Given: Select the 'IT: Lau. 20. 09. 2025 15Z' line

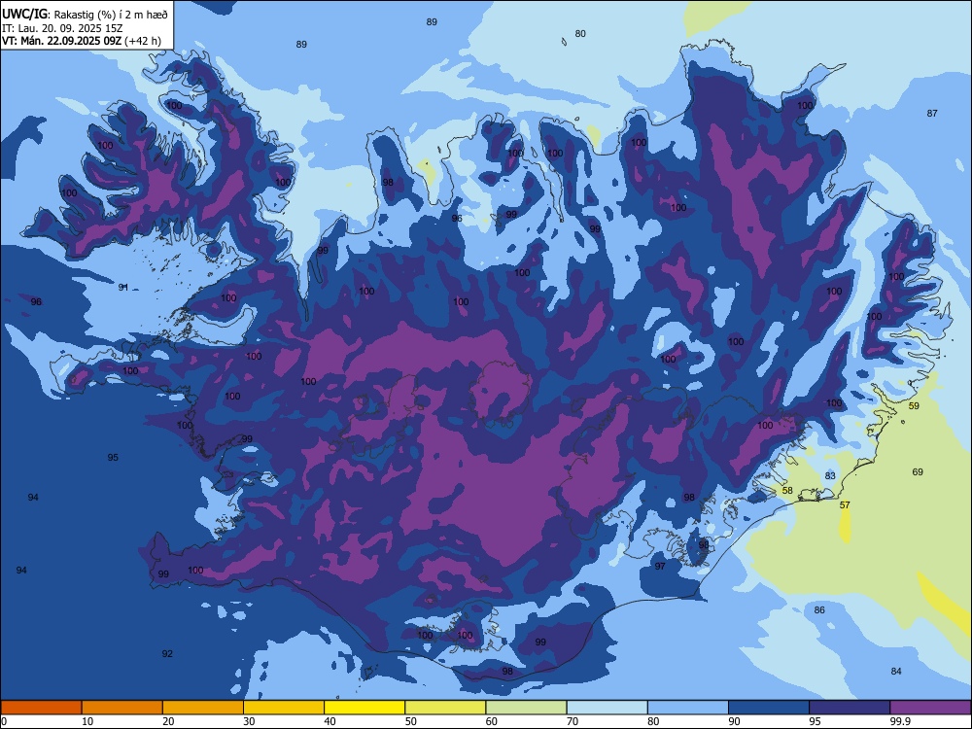Looking at the screenshot, I should tap(62, 28).
